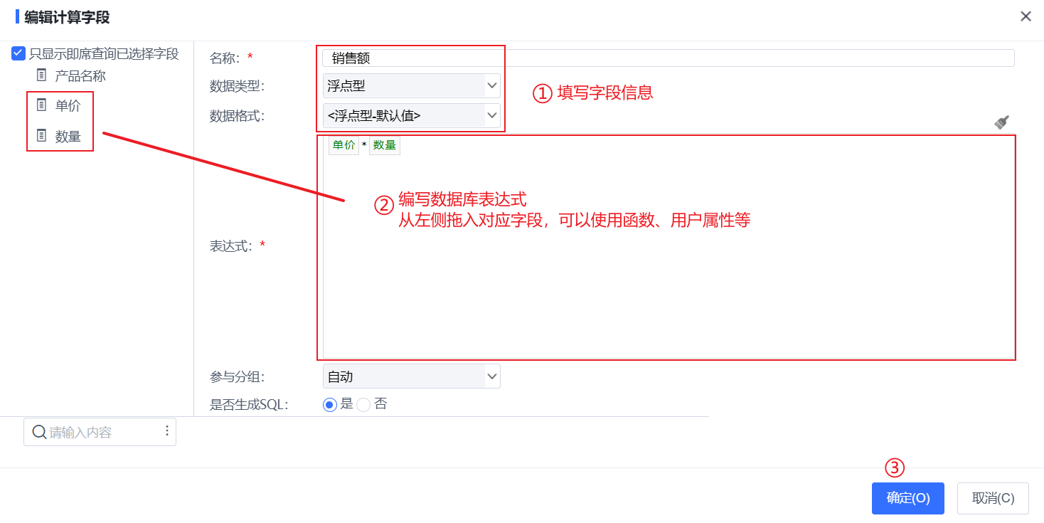Image resolution: width=1044 pixels, height=523 pixels.
Task: Expand the 数据格式 dropdown
Action: coord(412,115)
